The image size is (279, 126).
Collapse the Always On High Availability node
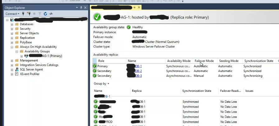[x=12, y=47]
